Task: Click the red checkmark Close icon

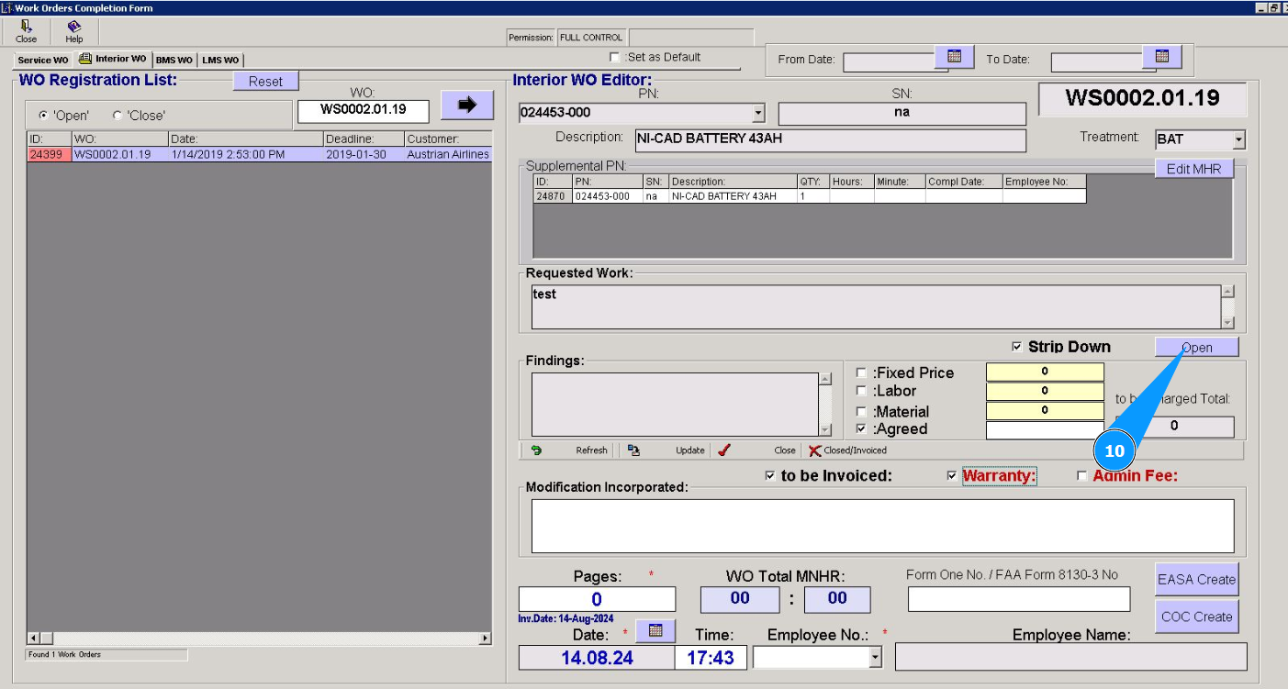Action: [724, 450]
